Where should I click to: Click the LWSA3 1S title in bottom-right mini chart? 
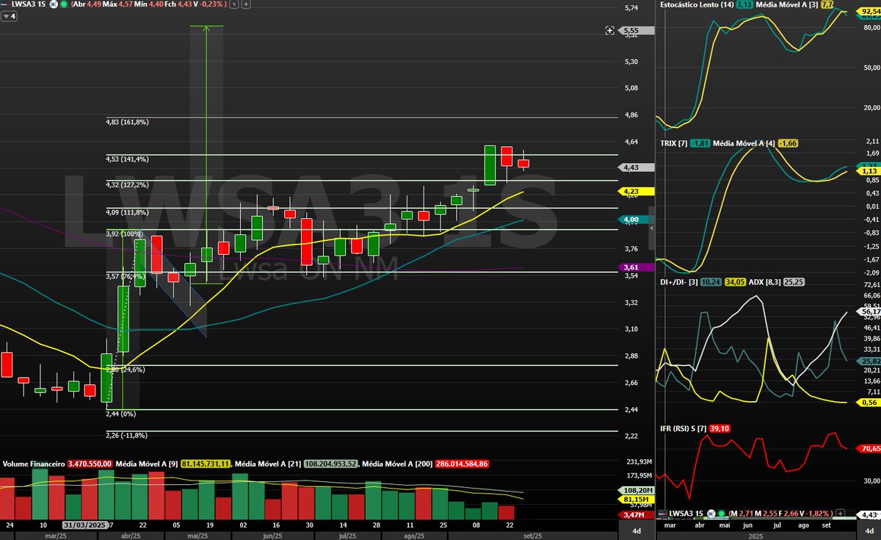pyautogui.click(x=686, y=513)
